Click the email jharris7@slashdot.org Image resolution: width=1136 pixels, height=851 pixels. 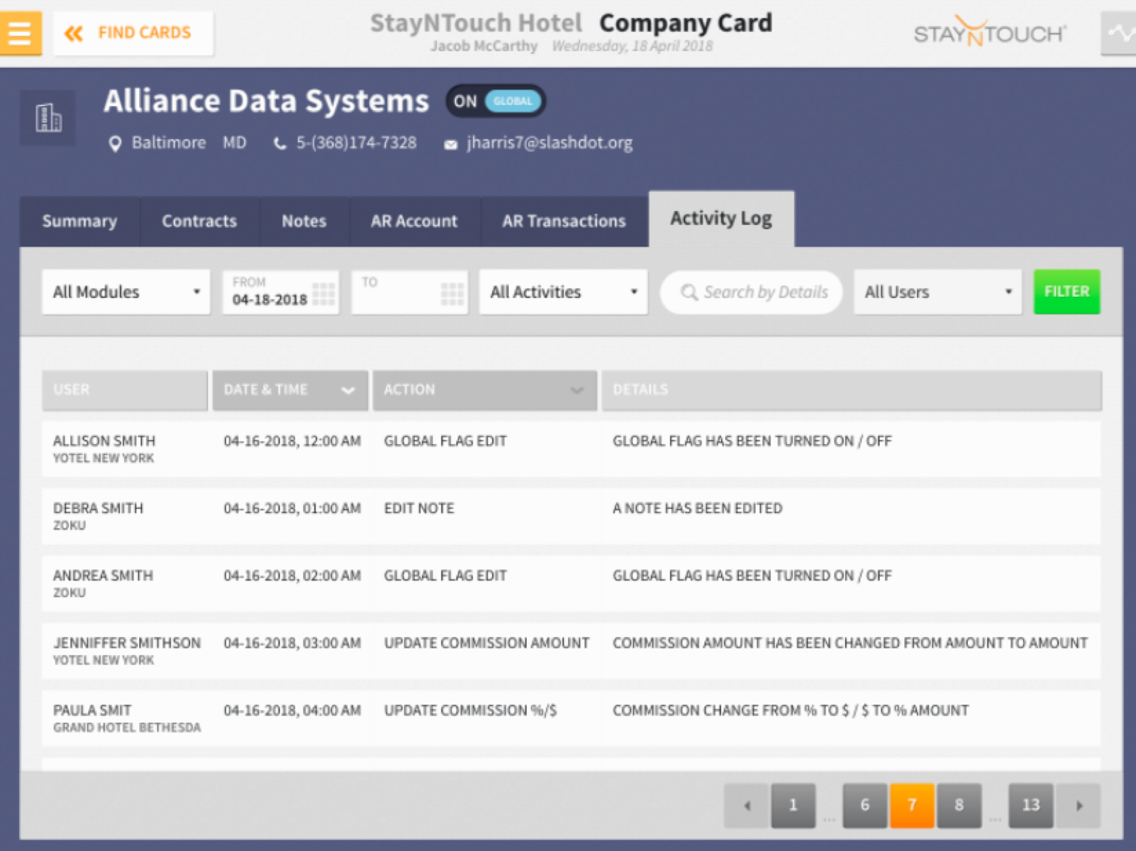click(x=549, y=143)
